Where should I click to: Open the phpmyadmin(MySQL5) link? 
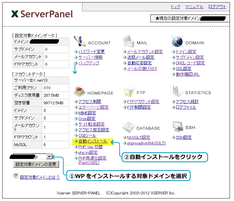pyautogui.click(x=146, y=143)
